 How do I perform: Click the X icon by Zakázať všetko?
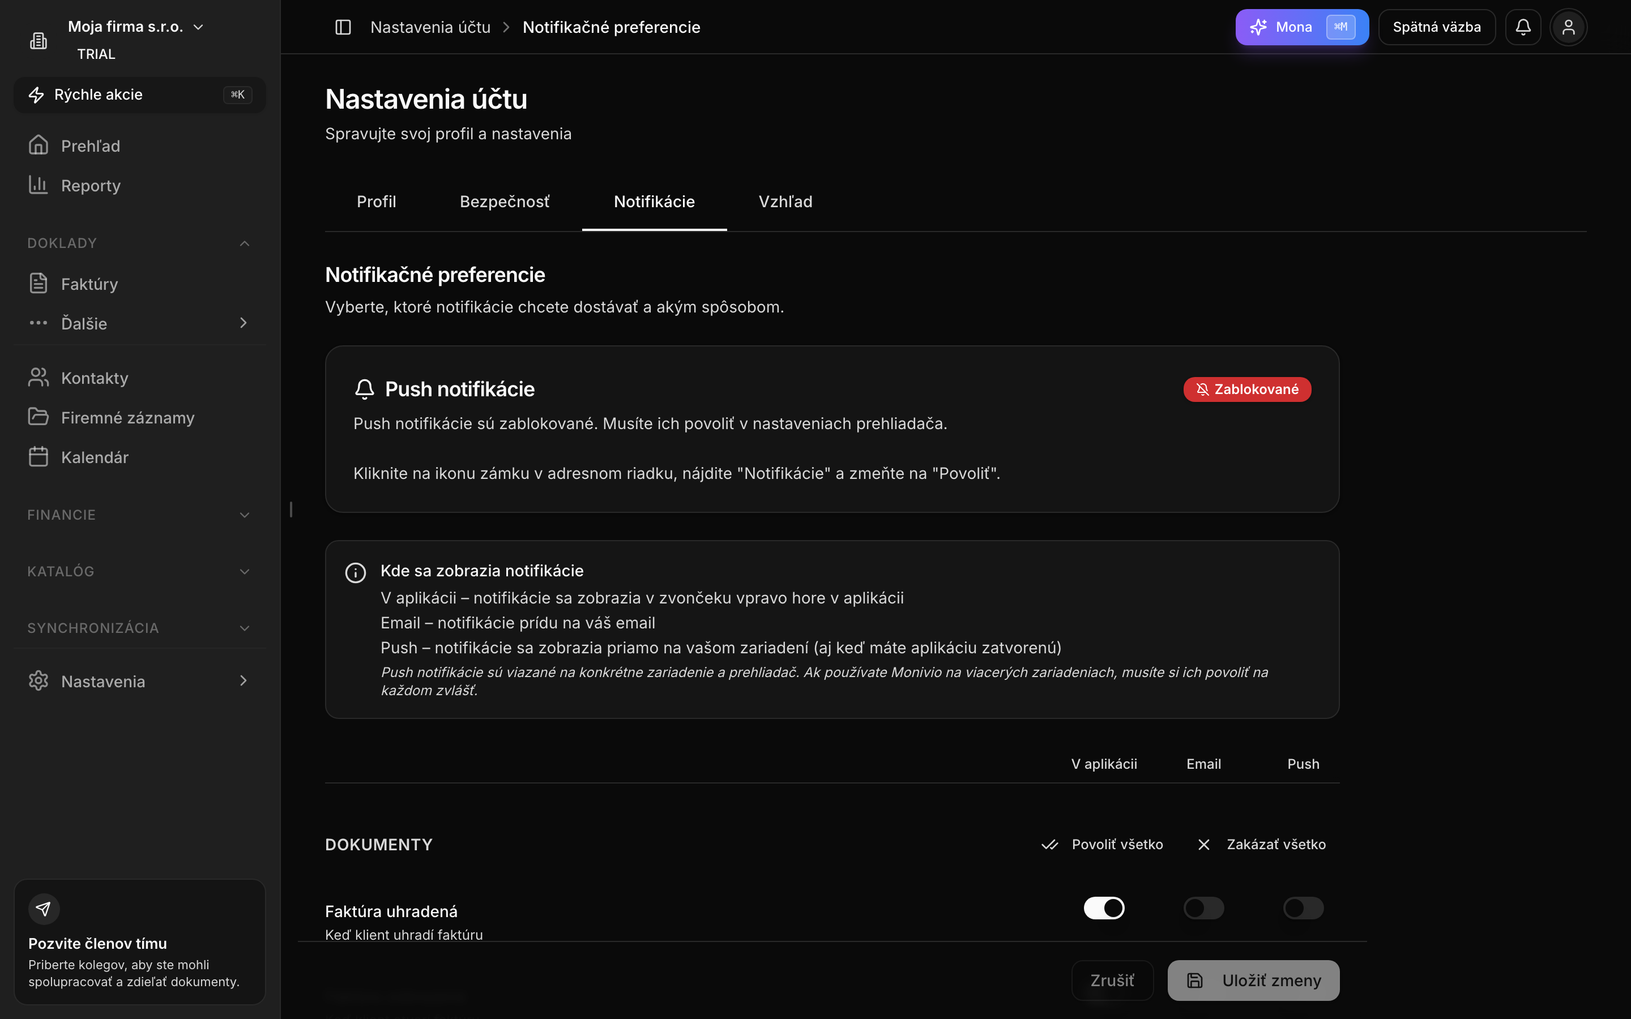1203,845
